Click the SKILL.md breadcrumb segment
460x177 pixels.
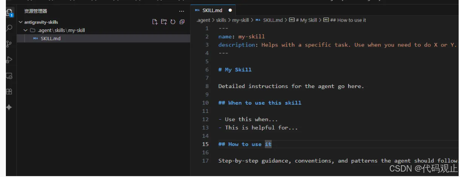[269, 20]
